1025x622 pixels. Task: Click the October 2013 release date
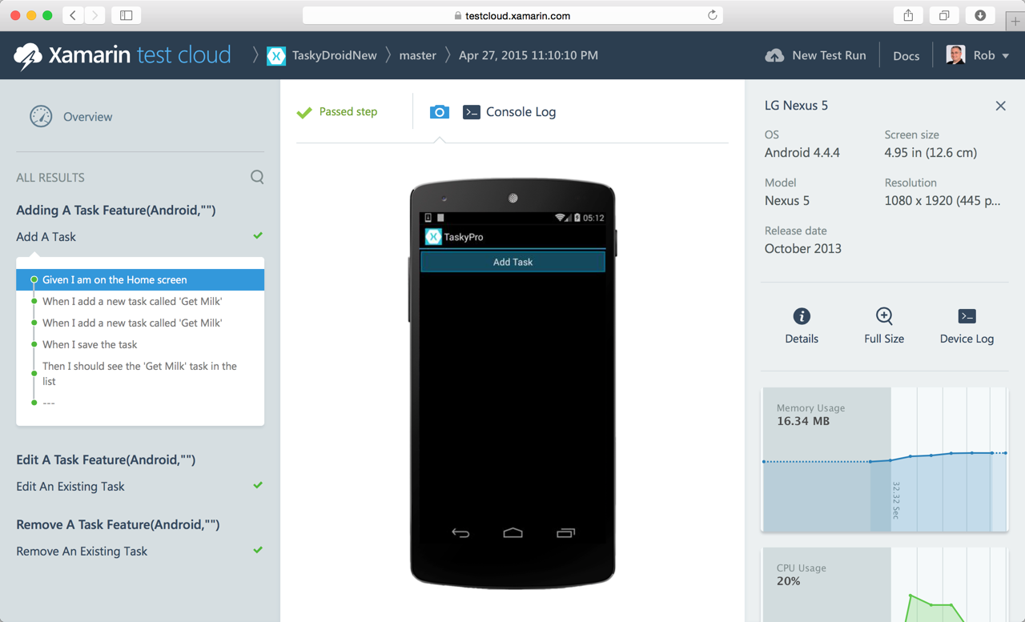pos(803,249)
